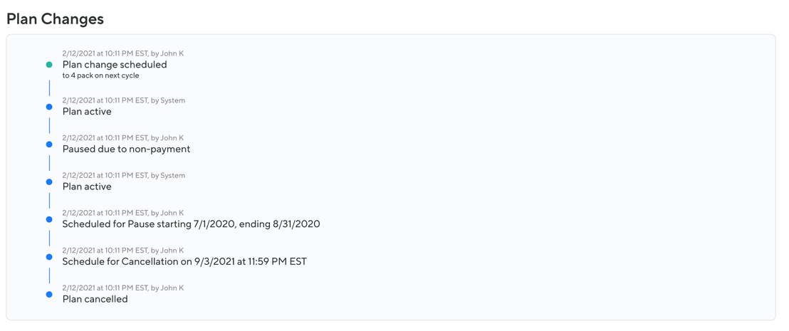Click the timestamp above Plan cancelled
This screenshot has height=331, width=789.
tap(122, 288)
